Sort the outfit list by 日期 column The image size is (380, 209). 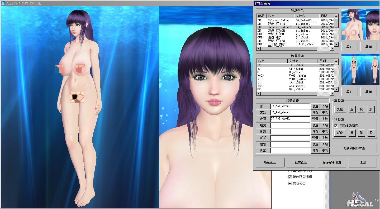(x=326, y=61)
